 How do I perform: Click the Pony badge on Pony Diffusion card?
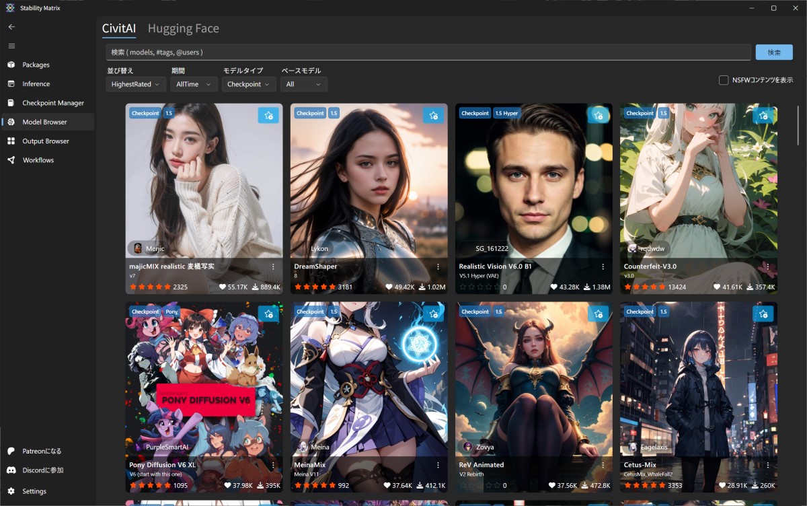(x=172, y=312)
